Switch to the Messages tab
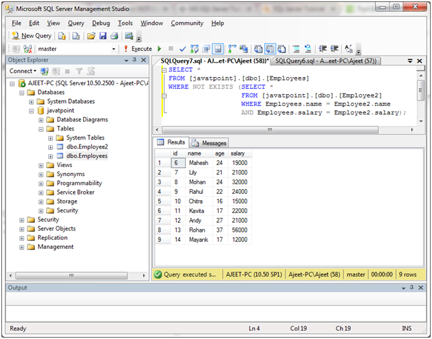 click(x=210, y=143)
